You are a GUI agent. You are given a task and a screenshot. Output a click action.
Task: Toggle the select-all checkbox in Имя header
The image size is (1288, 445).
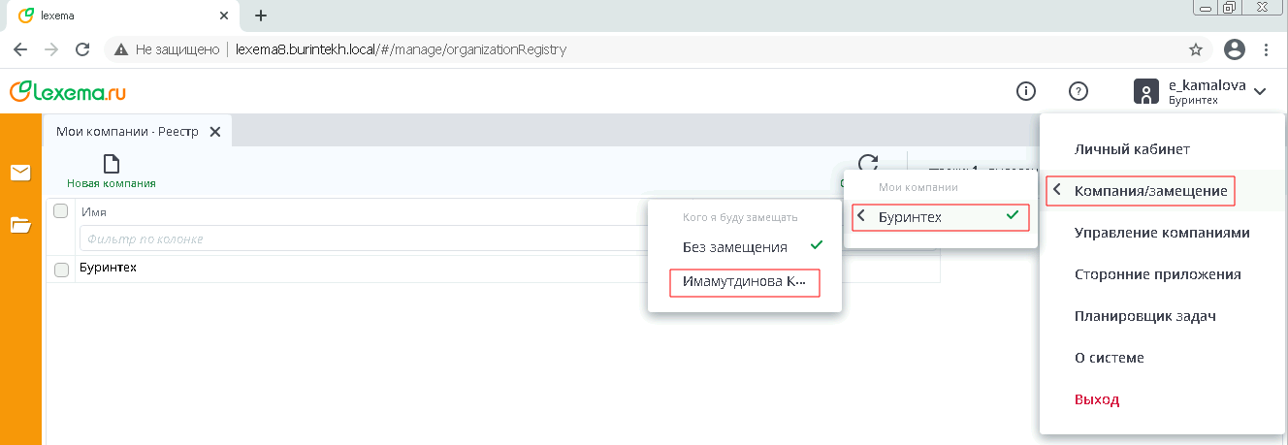(60, 211)
